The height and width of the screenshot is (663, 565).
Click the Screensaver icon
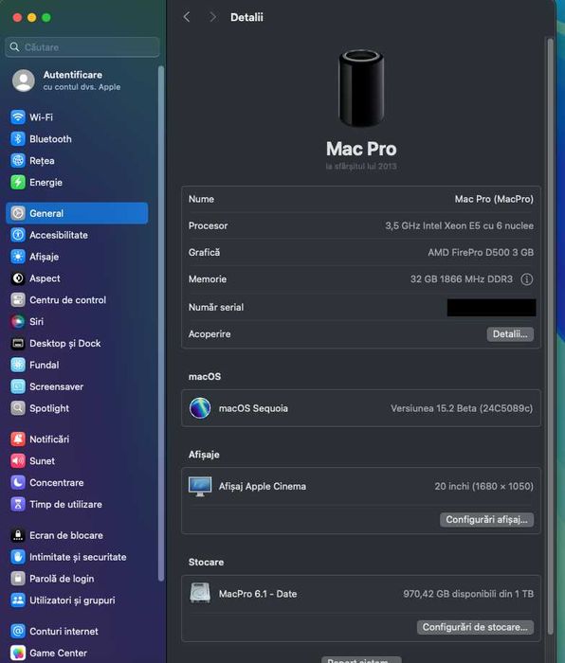click(18, 386)
